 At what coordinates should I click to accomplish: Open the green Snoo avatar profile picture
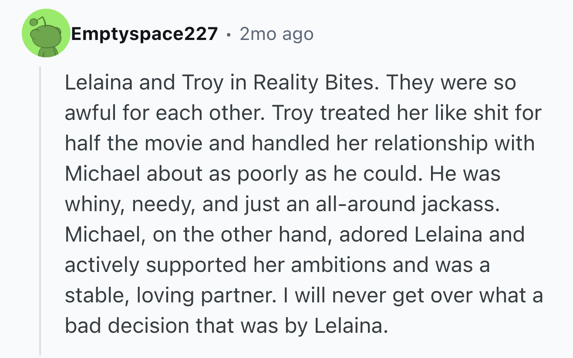pyautogui.click(x=46, y=33)
